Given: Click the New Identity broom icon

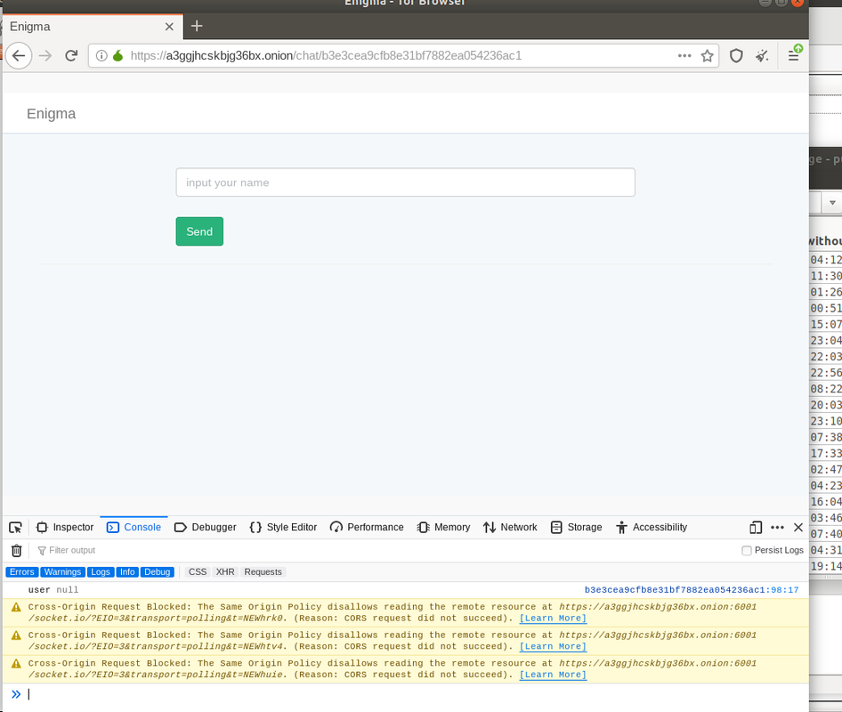Looking at the screenshot, I should click(762, 56).
